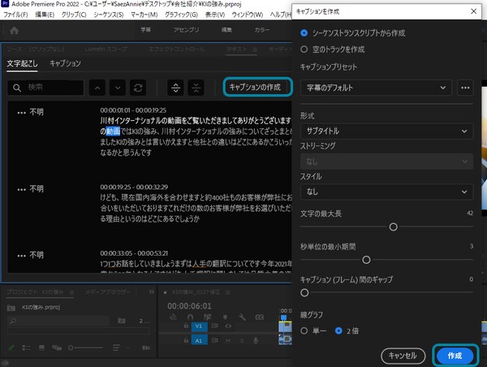This screenshot has width=487, height=367.
Task: Click the re-transcribe refresh icon
Action: pos(139,87)
